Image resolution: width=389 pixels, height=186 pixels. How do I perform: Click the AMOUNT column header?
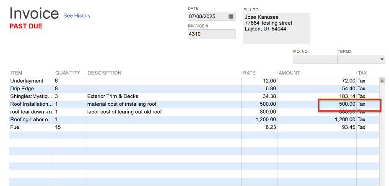[289, 73]
